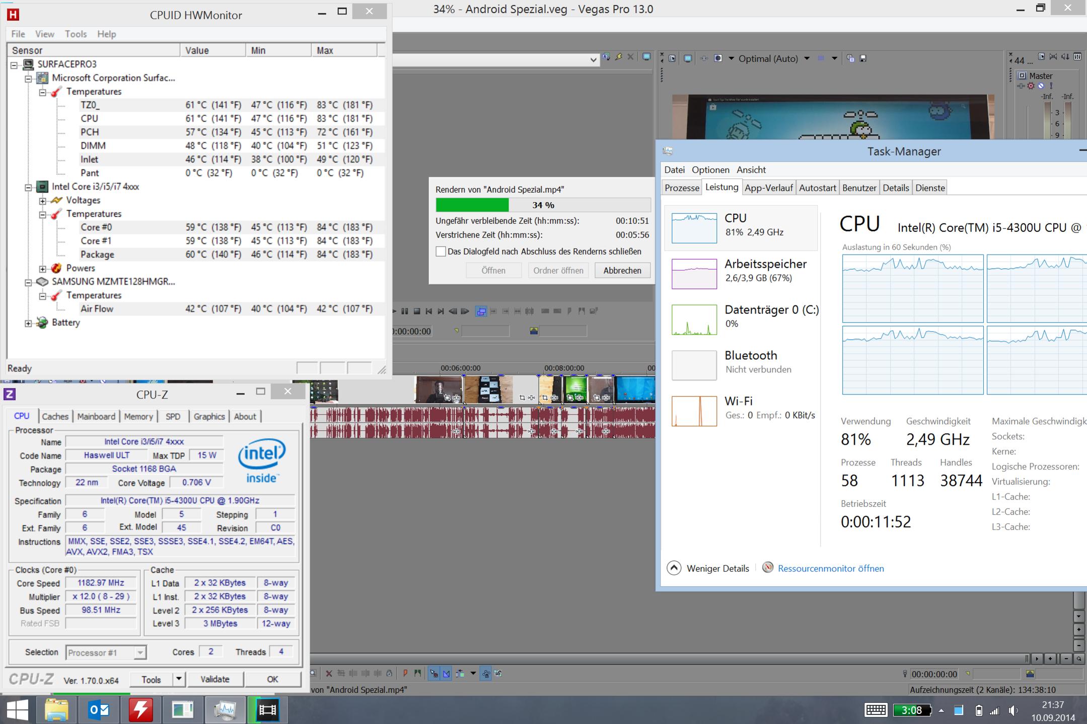This screenshot has height=724, width=1087.
Task: Expand the Battery tree node
Action: (x=29, y=323)
